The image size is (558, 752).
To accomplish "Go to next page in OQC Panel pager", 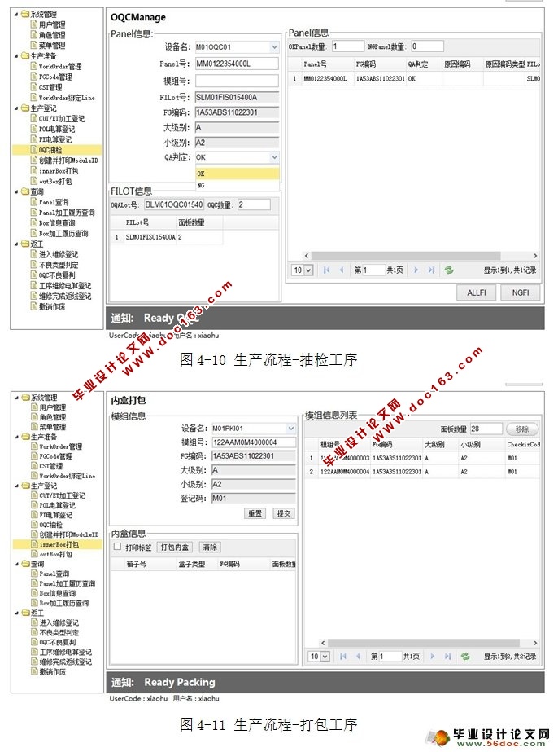I will (x=416, y=270).
